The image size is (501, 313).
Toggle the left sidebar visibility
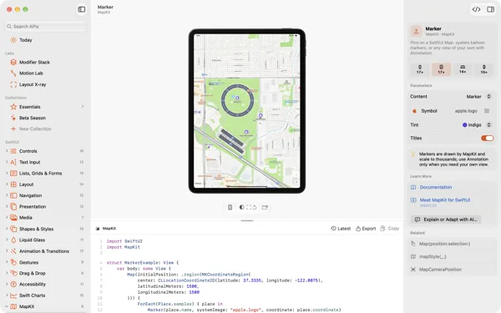82,9
